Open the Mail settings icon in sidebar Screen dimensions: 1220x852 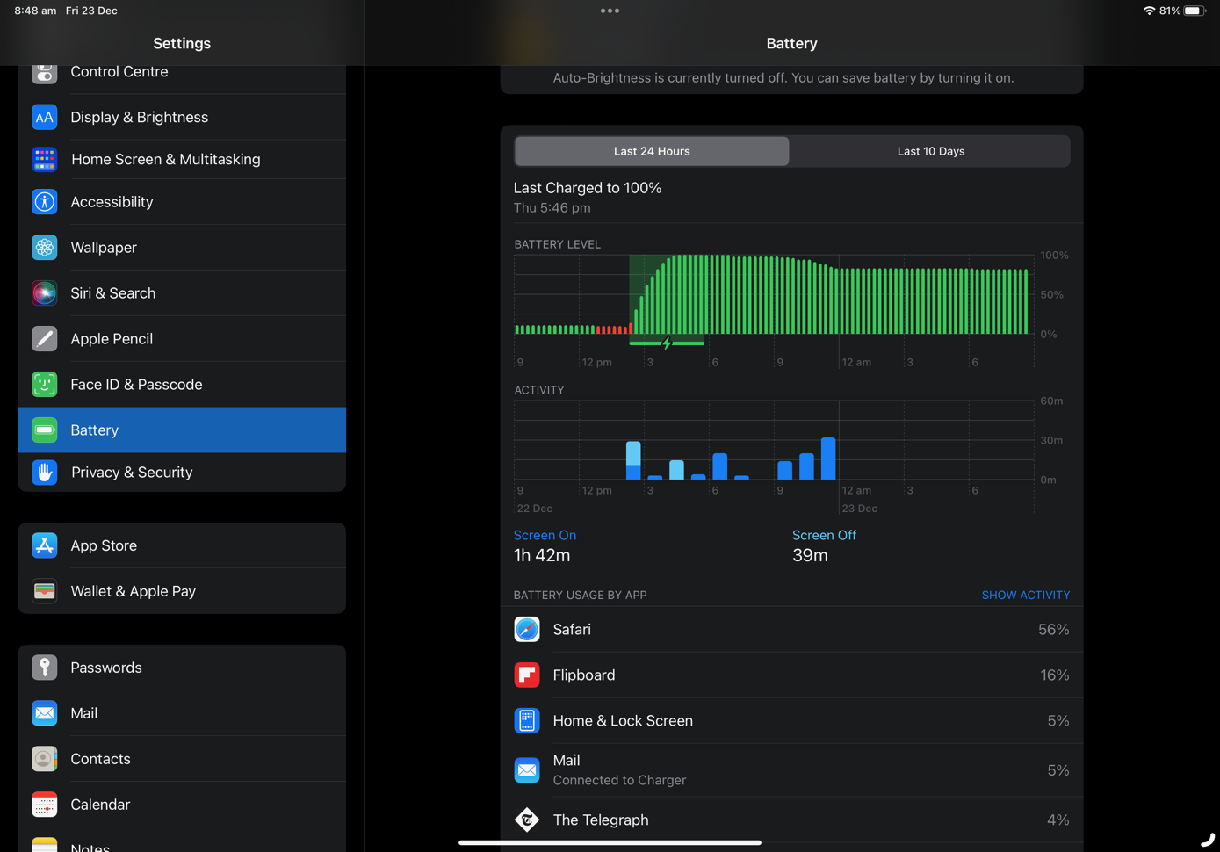coord(45,713)
